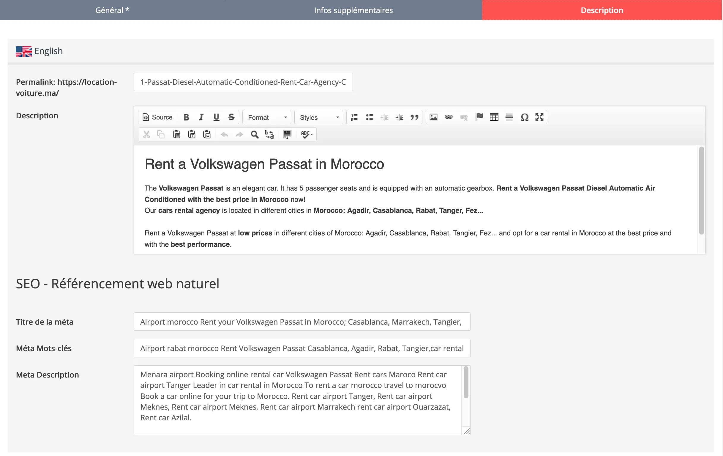Click the select all icon
The width and height of the screenshot is (723, 456).
[287, 134]
